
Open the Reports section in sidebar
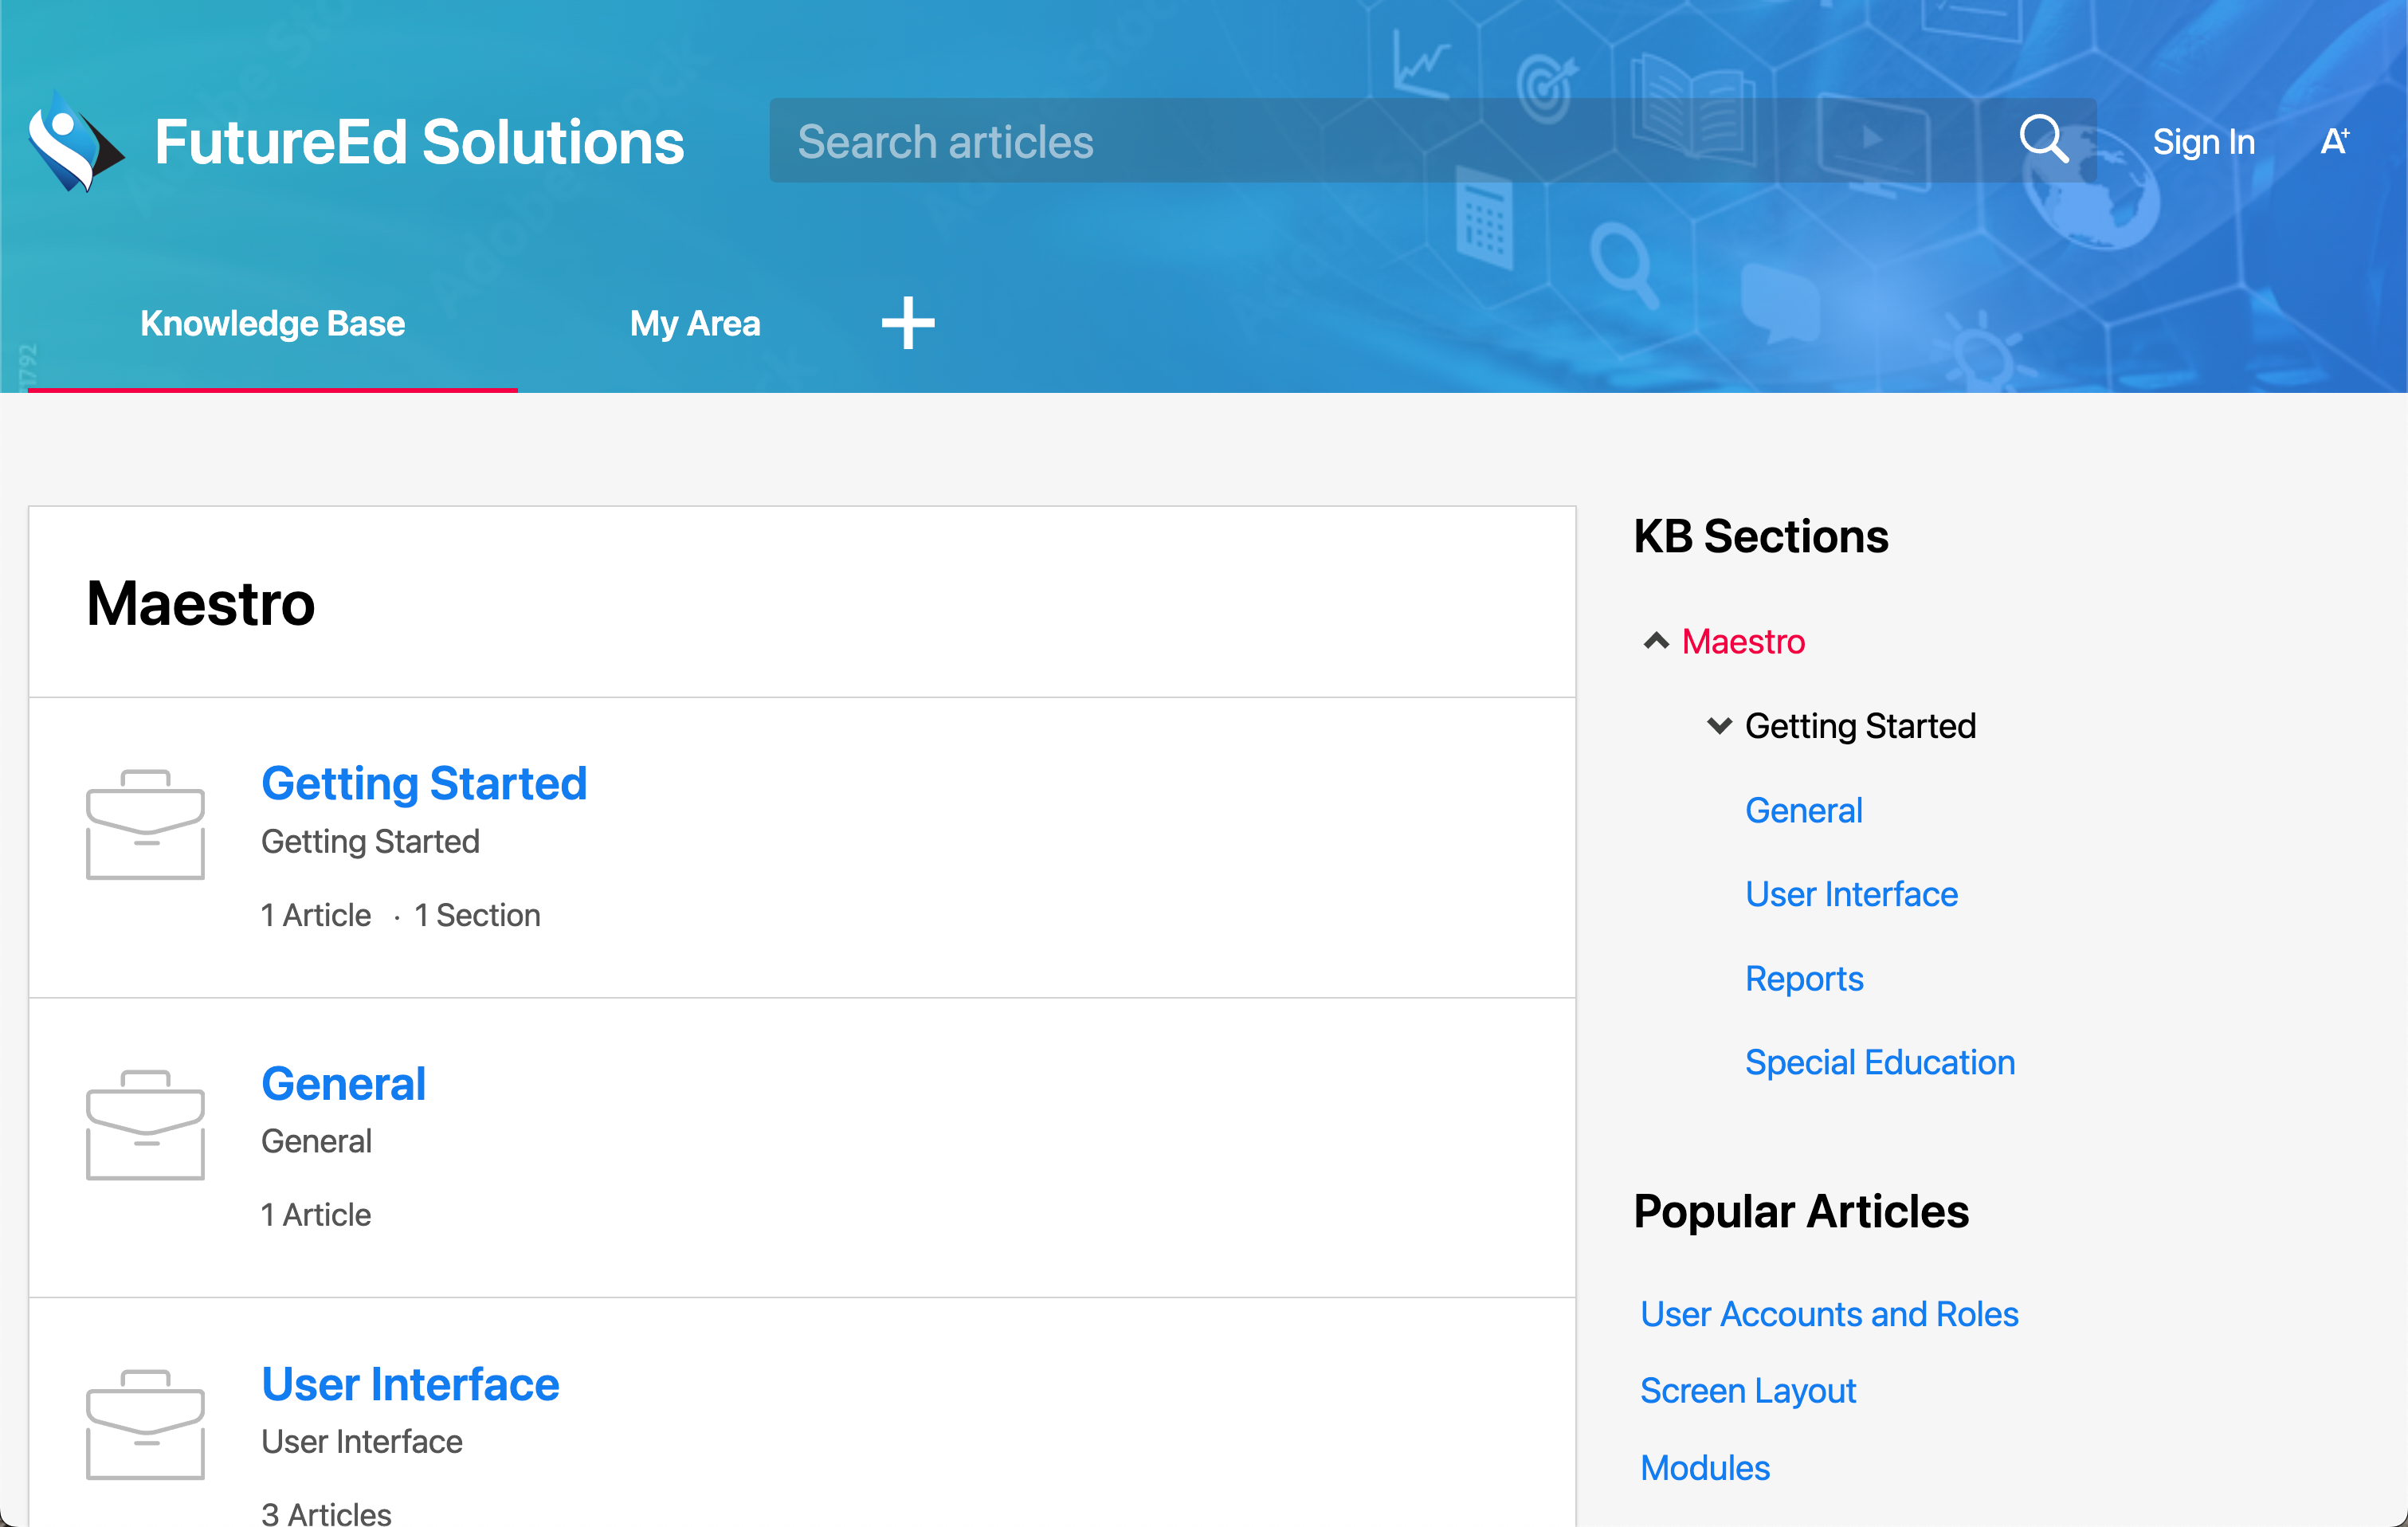1804,978
